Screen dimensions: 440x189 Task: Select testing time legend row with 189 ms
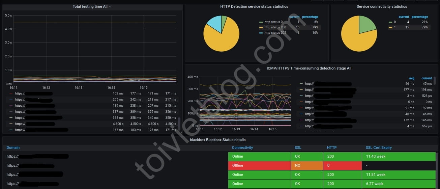coord(92,106)
